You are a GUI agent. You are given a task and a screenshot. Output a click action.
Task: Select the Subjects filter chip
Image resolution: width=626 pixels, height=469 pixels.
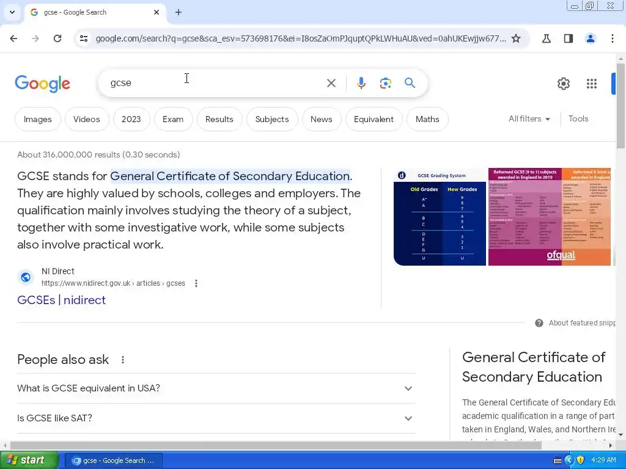pos(272,119)
